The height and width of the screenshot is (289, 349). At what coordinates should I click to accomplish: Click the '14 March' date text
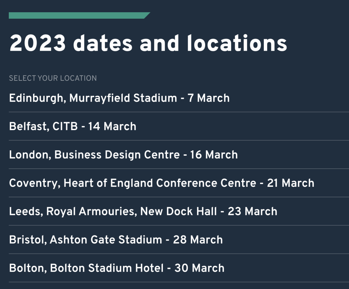point(112,126)
